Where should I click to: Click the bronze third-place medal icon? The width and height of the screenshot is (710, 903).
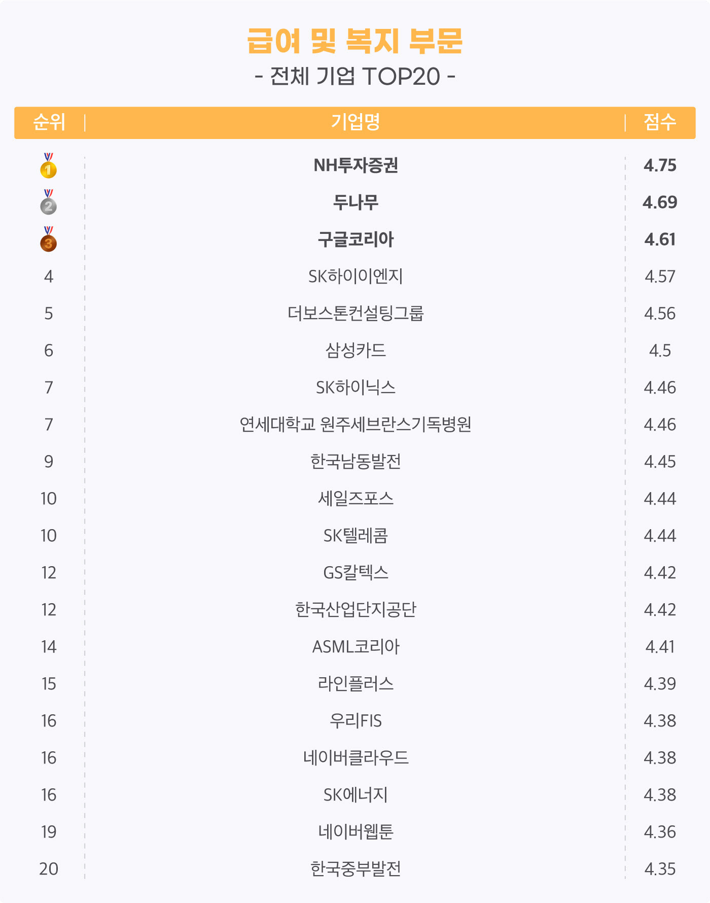pos(49,239)
